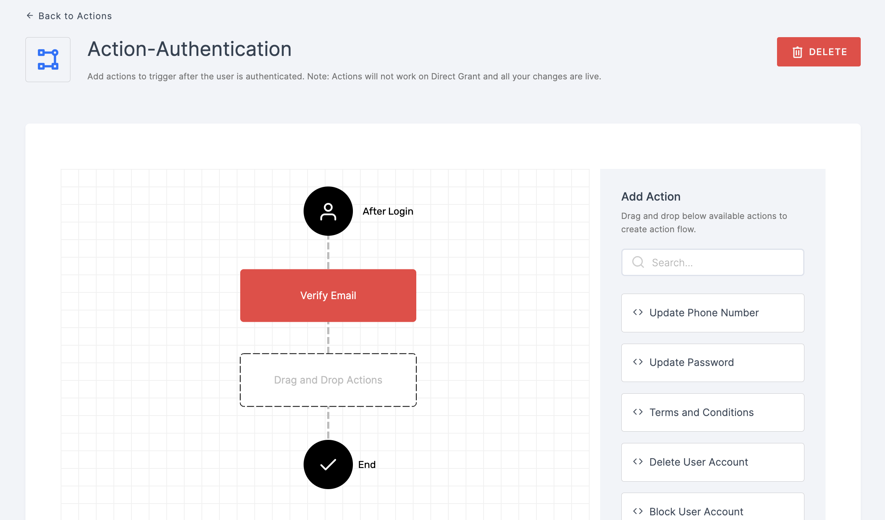The image size is (885, 520).
Task: Click the Update Password code icon
Action: tap(638, 362)
